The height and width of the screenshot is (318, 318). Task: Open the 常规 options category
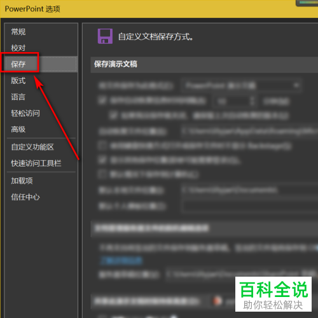(x=18, y=32)
